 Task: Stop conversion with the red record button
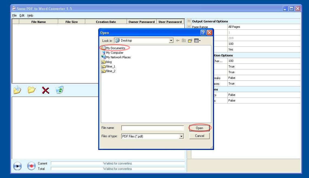pos(31,166)
